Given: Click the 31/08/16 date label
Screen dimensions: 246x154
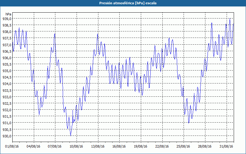Looking at the screenshot, I should click(x=226, y=146).
